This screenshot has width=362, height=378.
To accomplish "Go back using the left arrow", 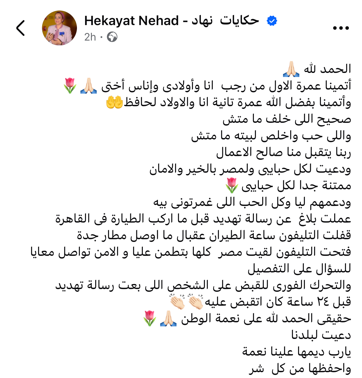I will coord(20,28).
